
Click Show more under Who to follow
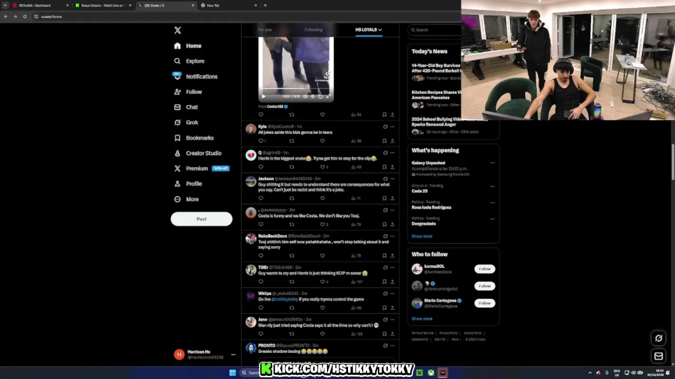click(422, 319)
